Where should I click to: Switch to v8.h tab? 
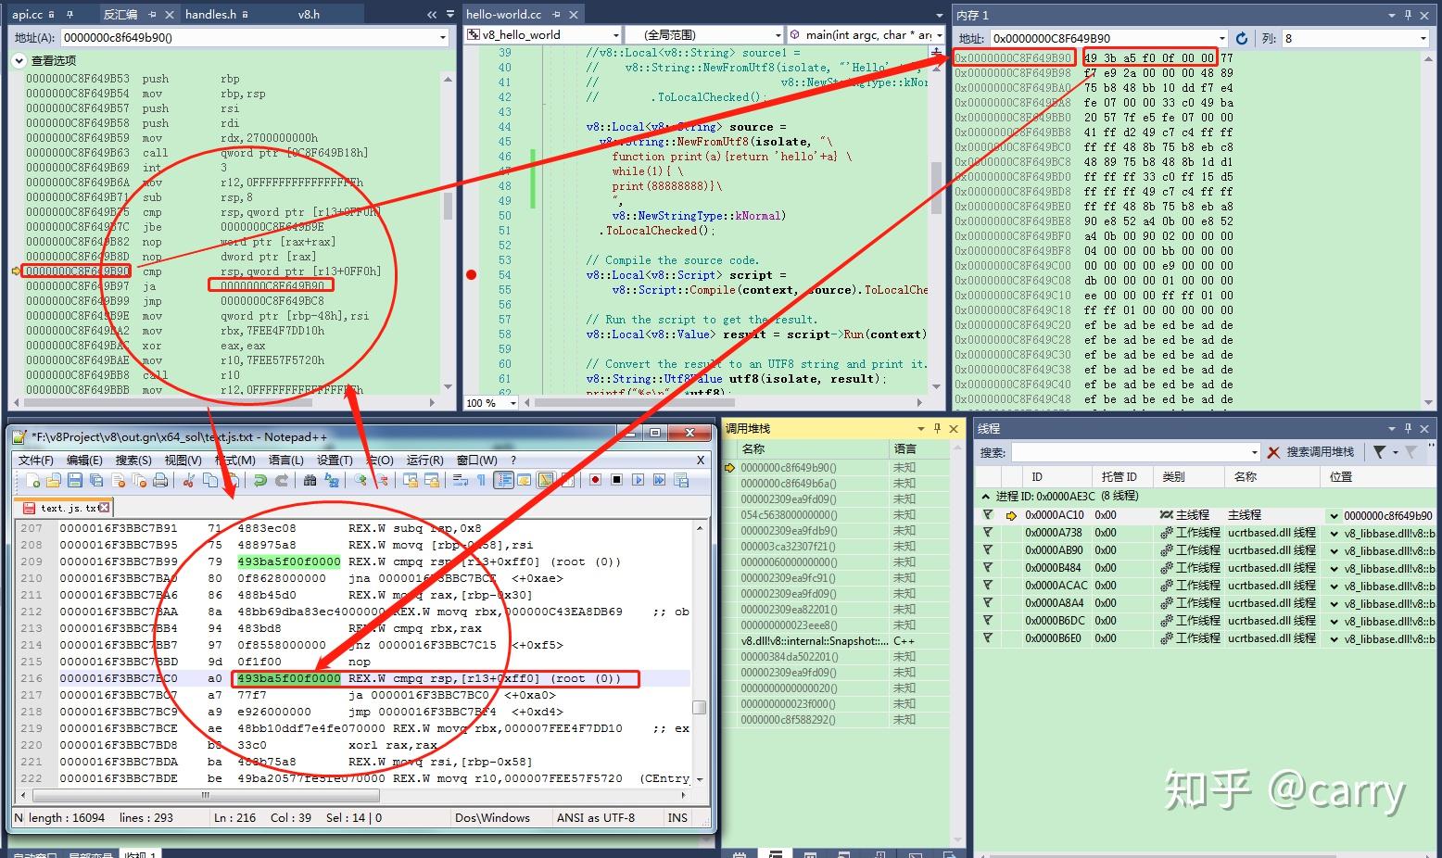(x=309, y=14)
